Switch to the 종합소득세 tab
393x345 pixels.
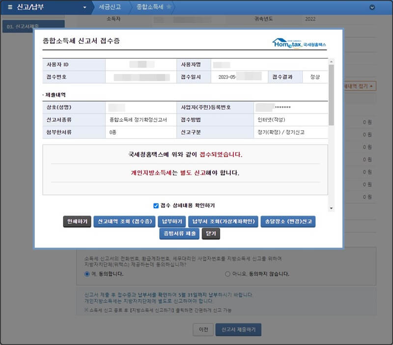click(151, 7)
